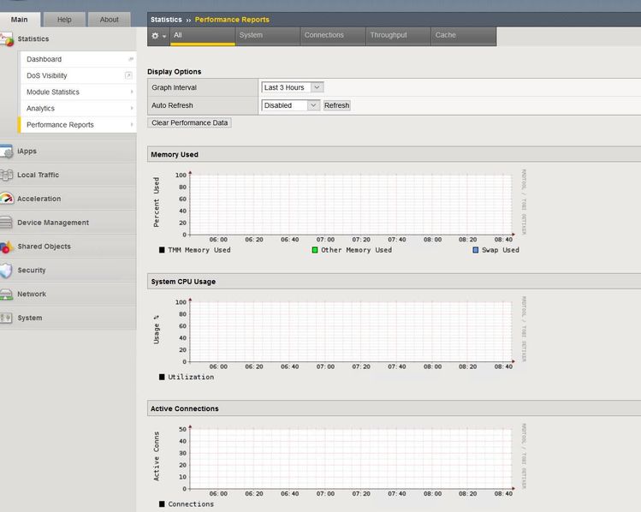The width and height of the screenshot is (641, 512).
Task: Click the Local Traffic icon
Action: click(x=7, y=176)
